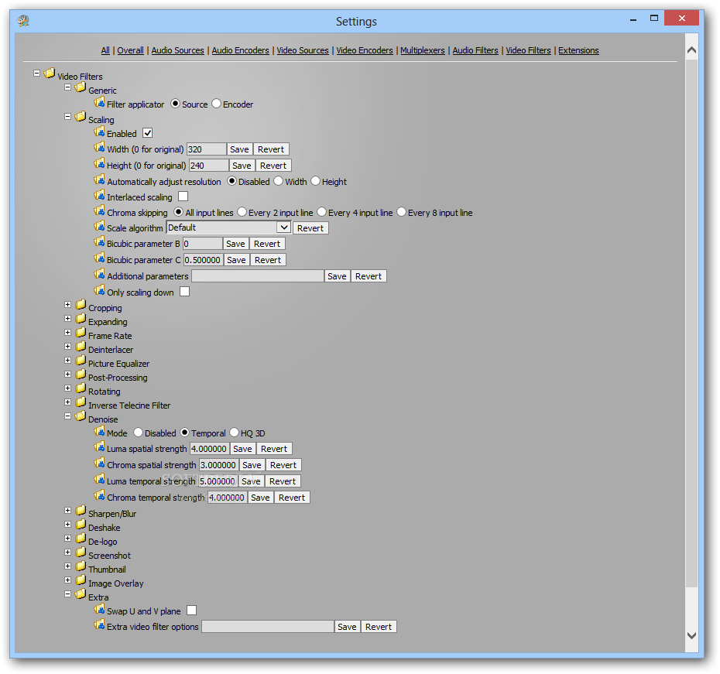720x674 pixels.
Task: Click the setting icon beside Width (0 for original)
Action: [99, 147]
